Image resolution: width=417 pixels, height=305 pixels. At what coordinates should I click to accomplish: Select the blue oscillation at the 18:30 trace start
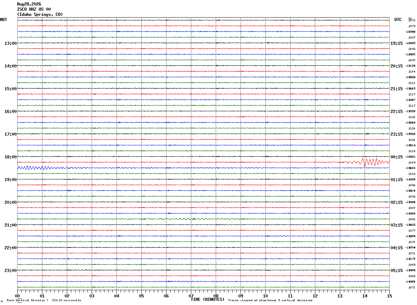click(x=41, y=168)
